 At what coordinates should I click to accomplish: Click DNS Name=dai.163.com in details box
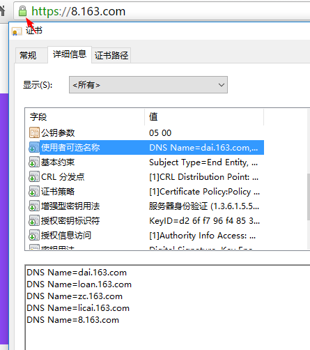click(77, 273)
